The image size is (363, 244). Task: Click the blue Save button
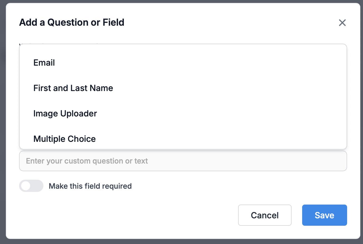click(325, 215)
